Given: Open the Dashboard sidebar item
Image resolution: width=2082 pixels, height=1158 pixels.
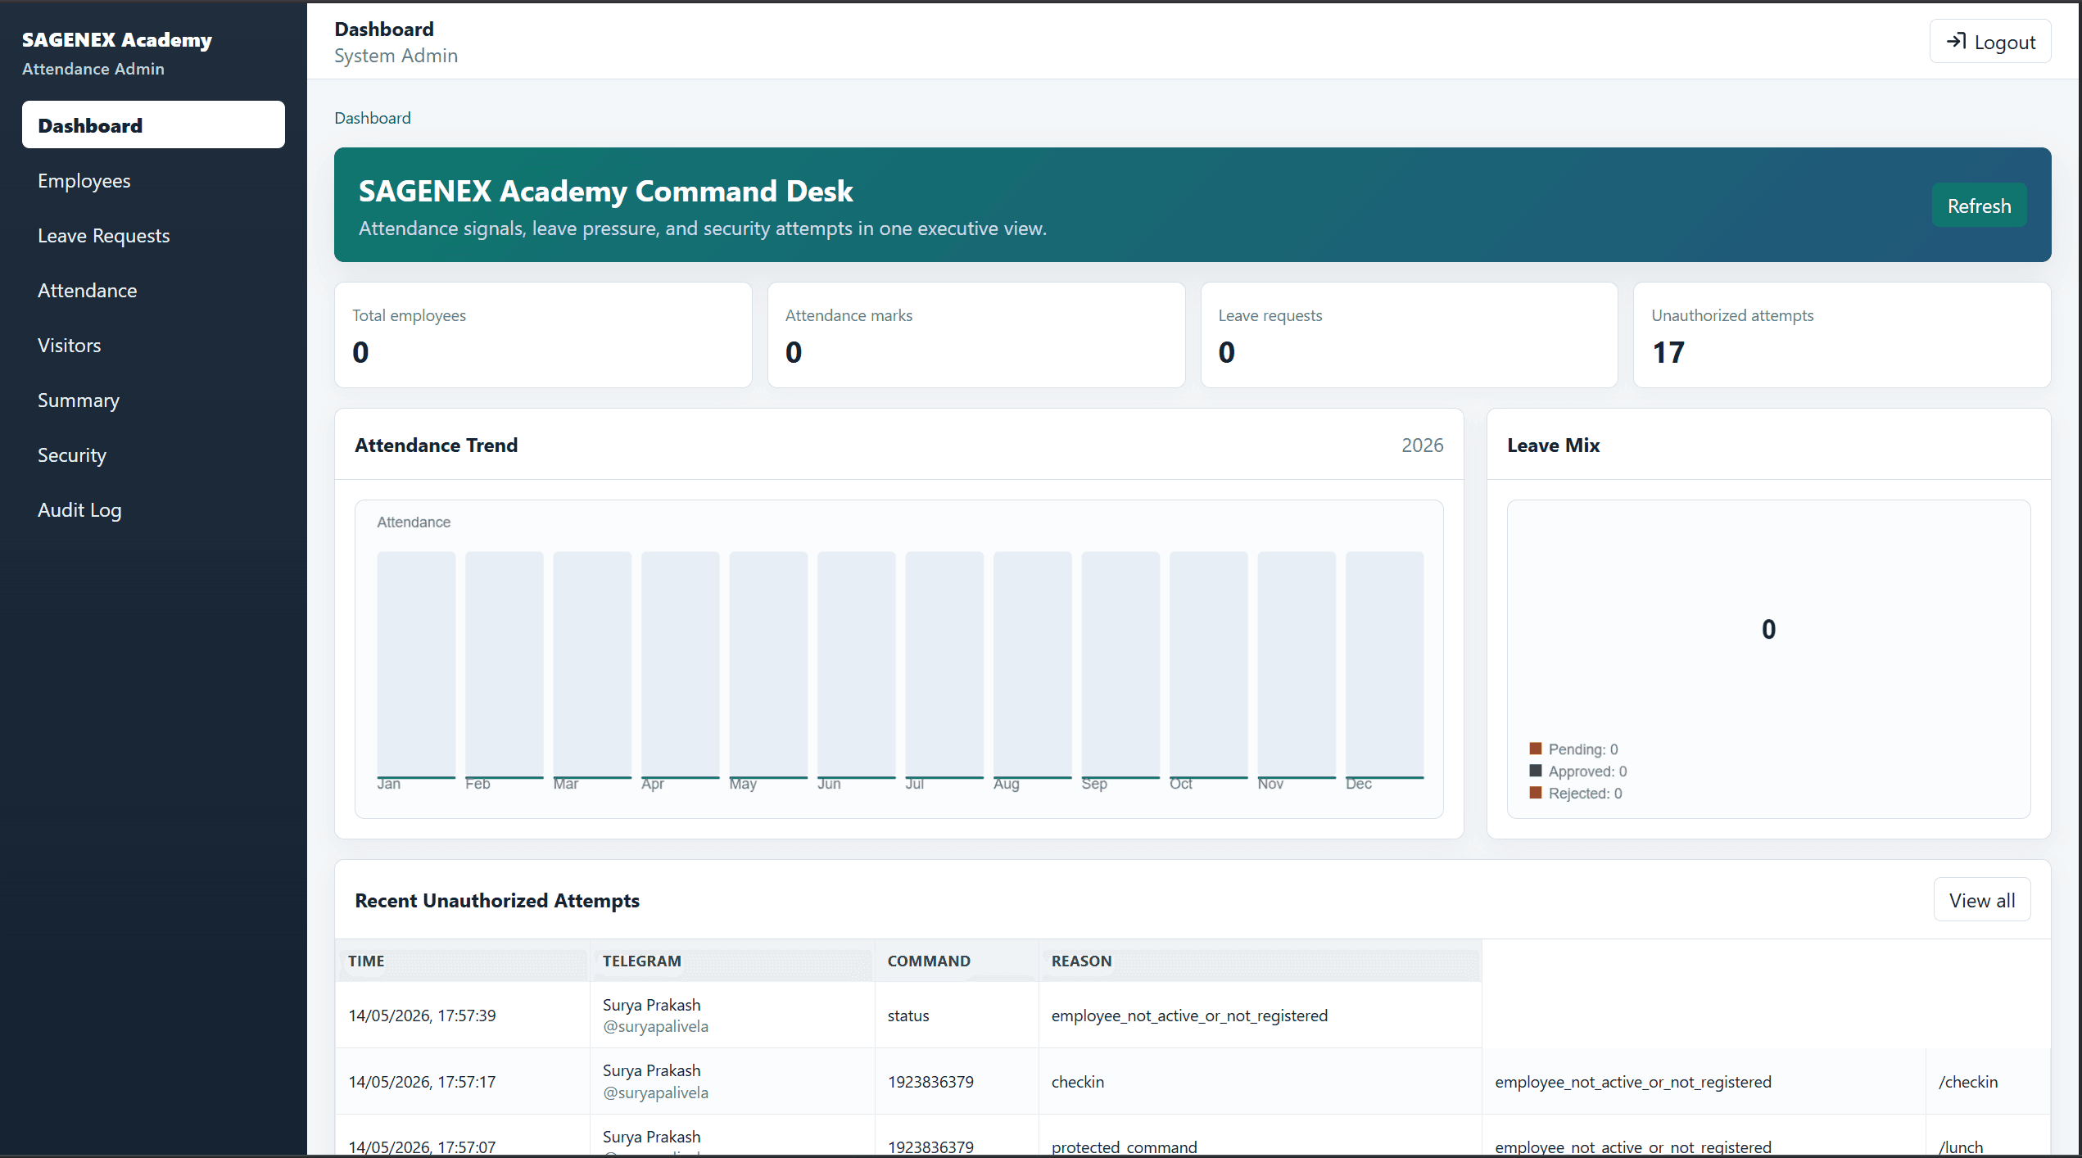Looking at the screenshot, I should coord(153,125).
